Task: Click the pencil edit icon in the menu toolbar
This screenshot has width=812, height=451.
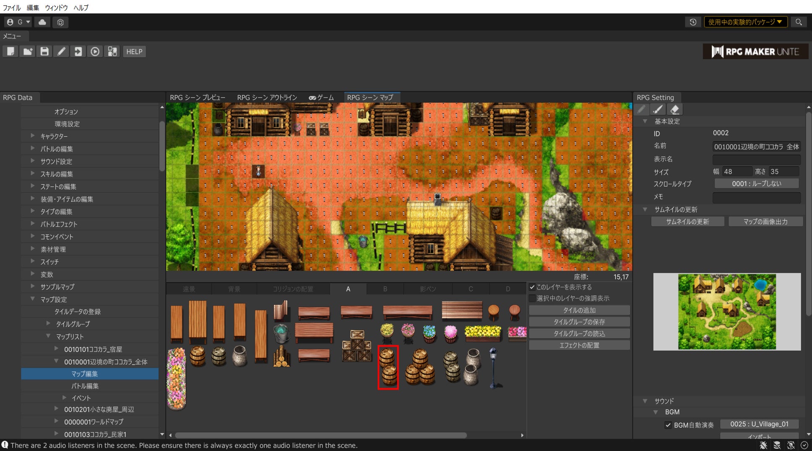Action: point(61,52)
